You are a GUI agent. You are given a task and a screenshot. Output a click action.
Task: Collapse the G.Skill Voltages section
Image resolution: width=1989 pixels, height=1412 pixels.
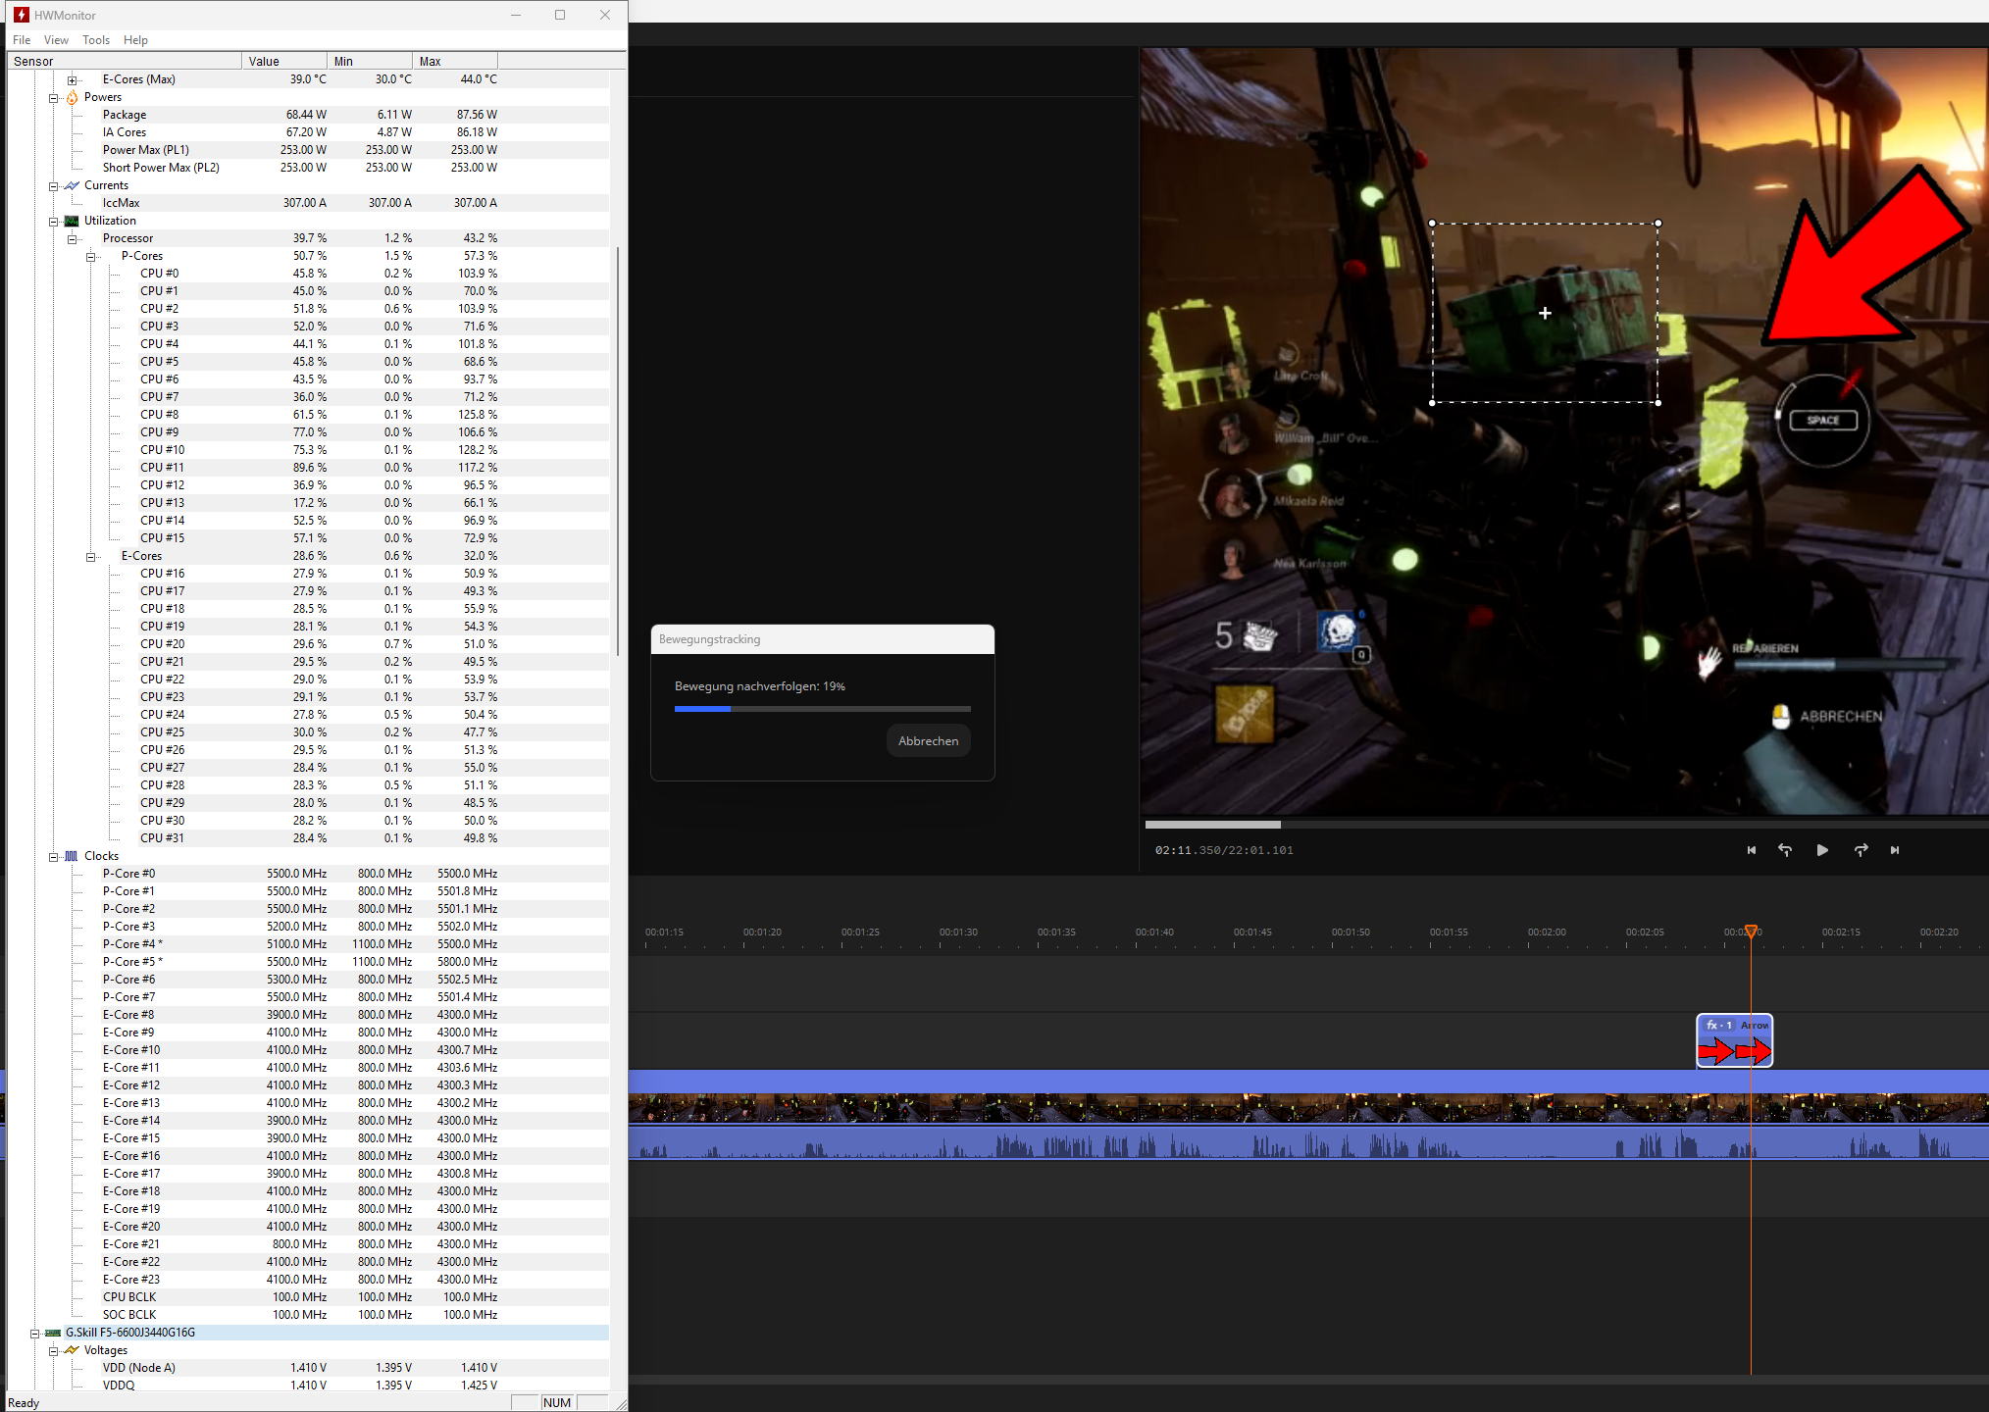pos(53,1351)
